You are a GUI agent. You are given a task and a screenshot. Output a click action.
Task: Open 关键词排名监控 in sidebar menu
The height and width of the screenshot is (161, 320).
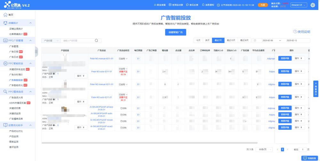(17, 69)
